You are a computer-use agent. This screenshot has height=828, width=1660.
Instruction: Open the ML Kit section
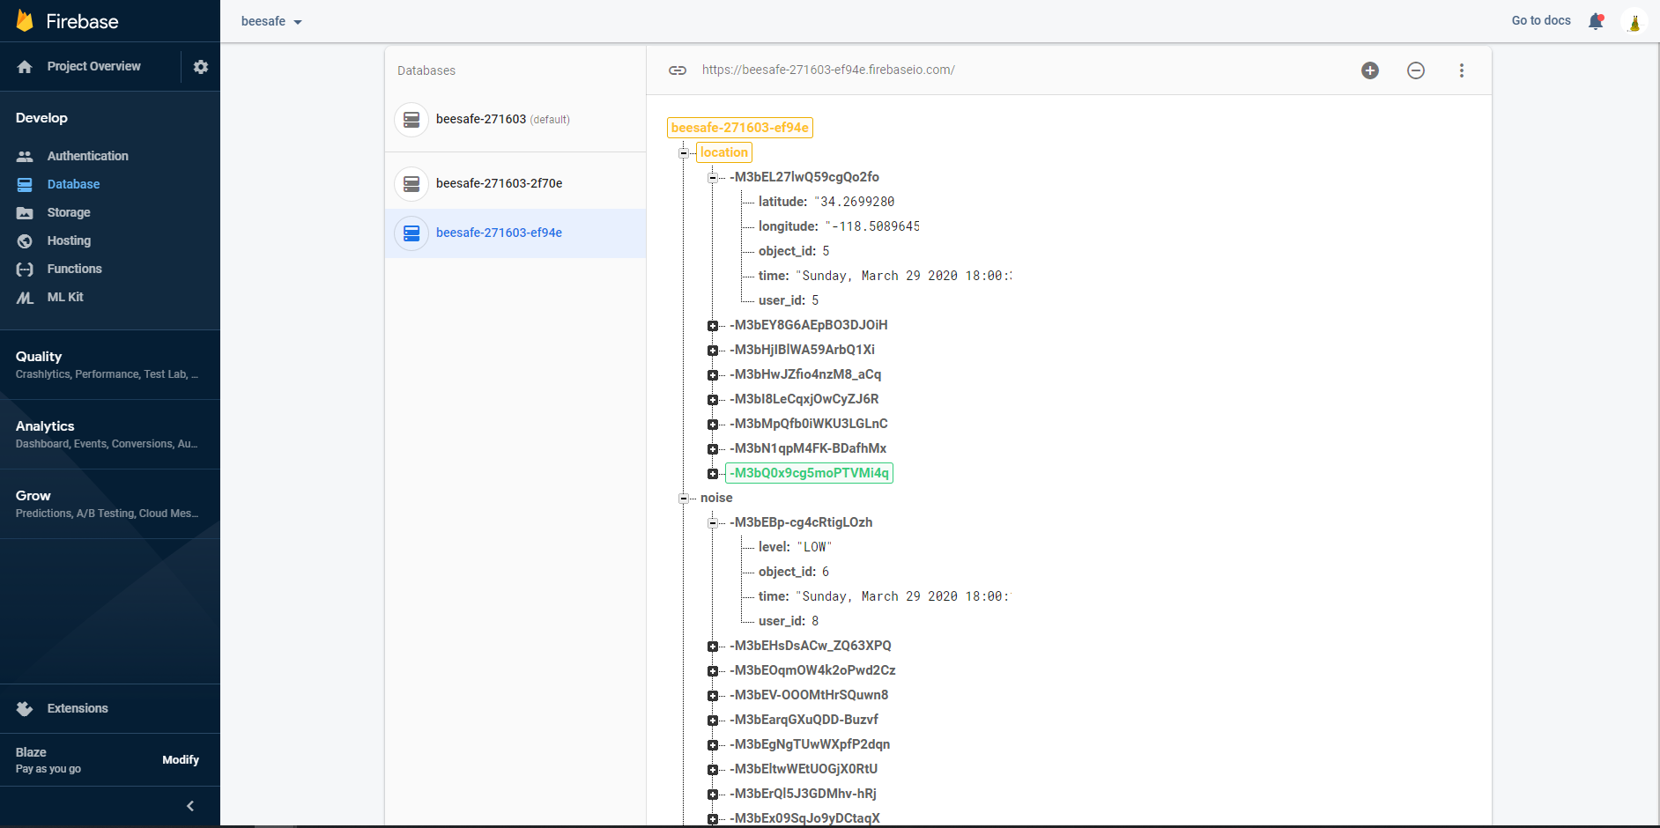point(65,297)
